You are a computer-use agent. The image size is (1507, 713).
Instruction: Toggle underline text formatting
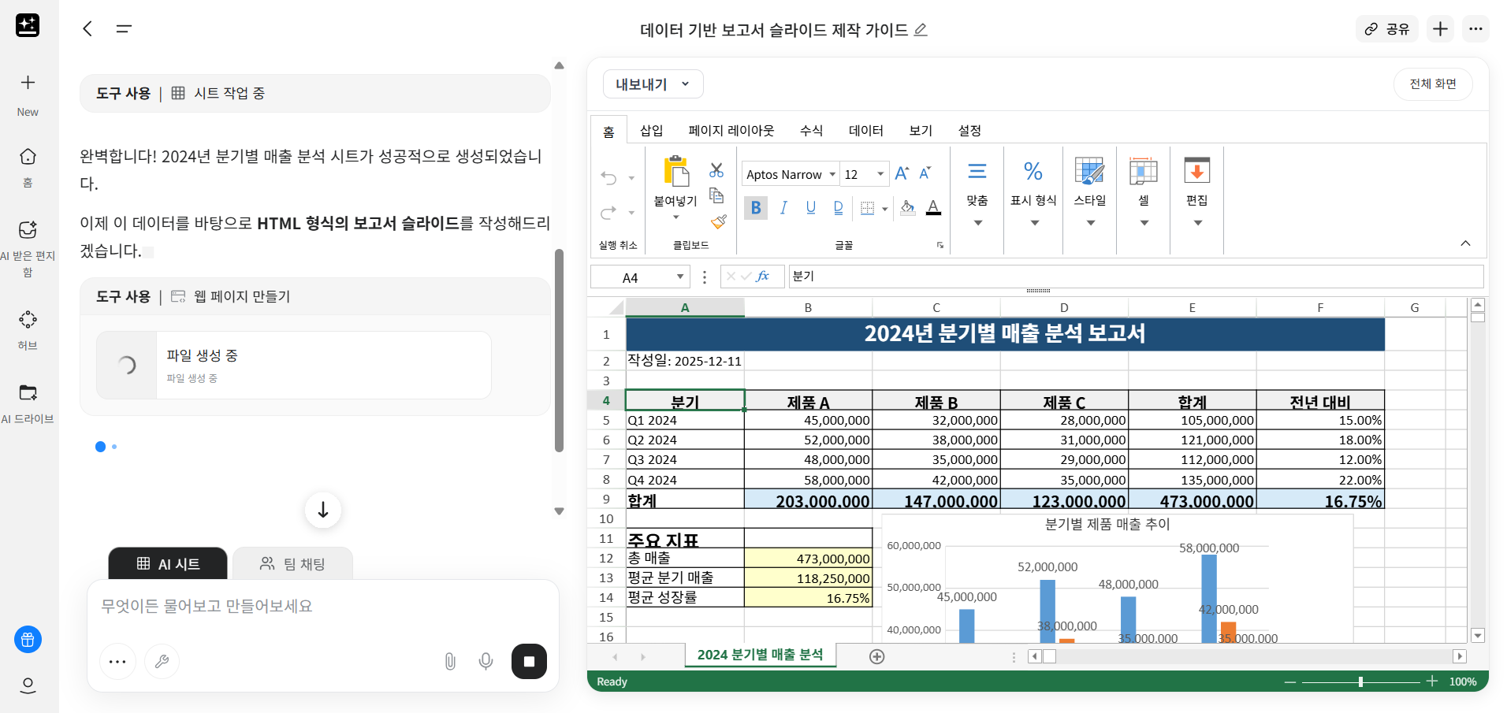[810, 208]
